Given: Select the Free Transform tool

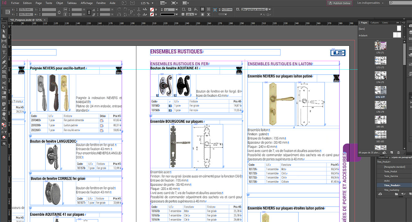Looking at the screenshot, I should 4,88.
